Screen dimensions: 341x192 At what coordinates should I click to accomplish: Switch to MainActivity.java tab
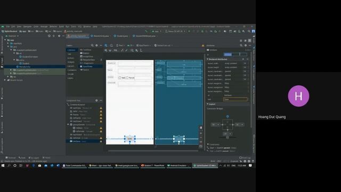[x=100, y=36]
